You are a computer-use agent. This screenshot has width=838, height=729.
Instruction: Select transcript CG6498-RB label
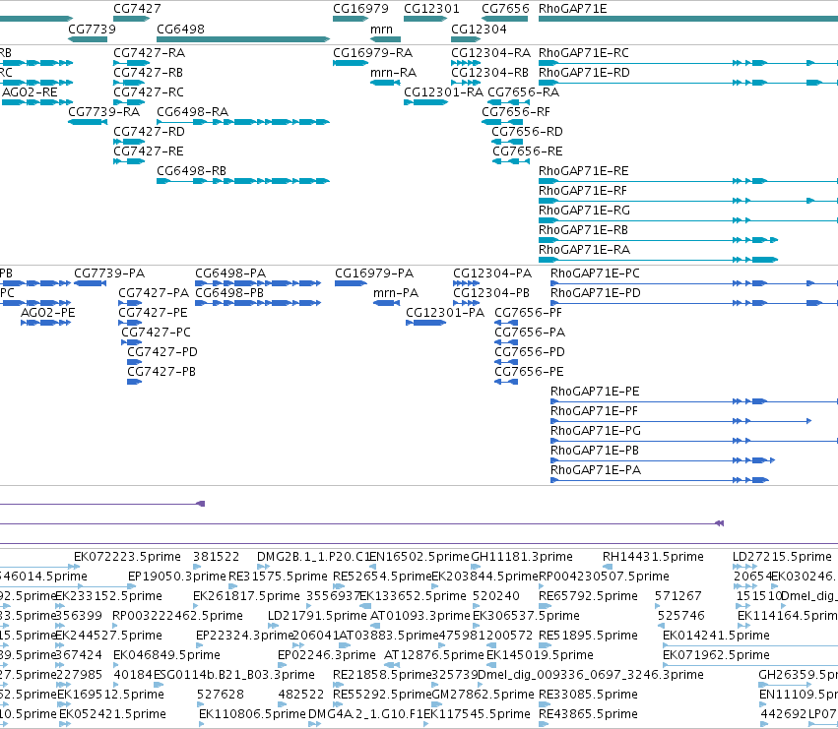click(x=191, y=171)
